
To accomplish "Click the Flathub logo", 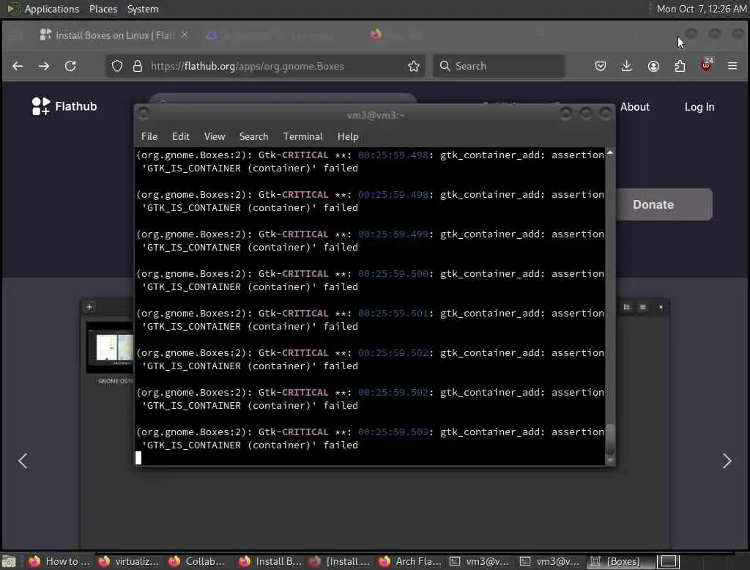I will tap(64, 106).
